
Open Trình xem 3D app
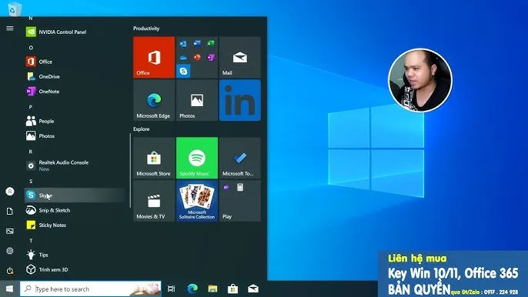click(x=75, y=269)
